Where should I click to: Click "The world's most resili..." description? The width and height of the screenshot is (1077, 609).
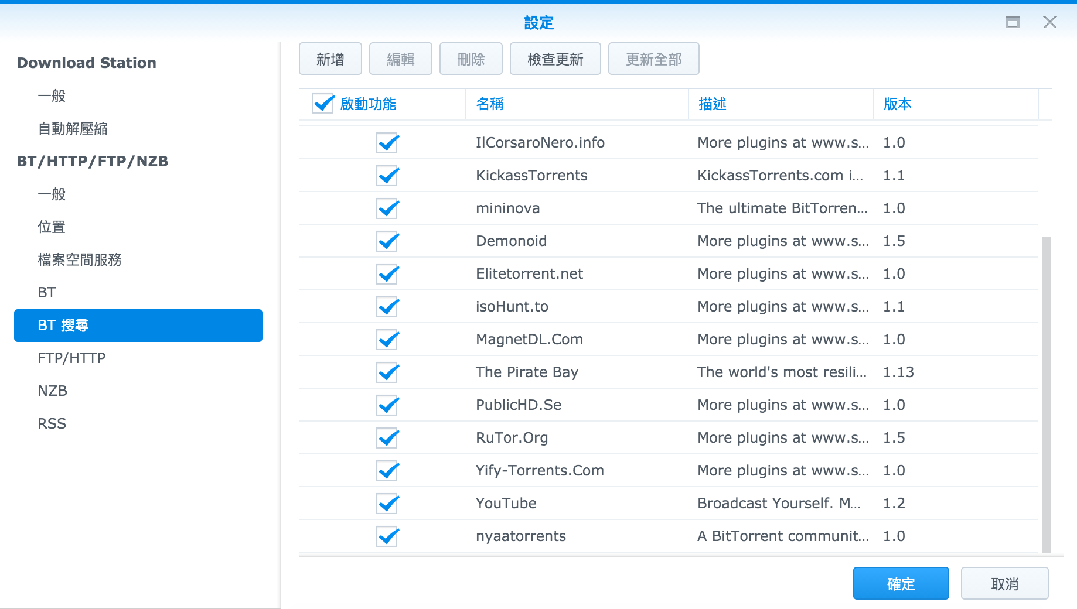click(x=782, y=372)
